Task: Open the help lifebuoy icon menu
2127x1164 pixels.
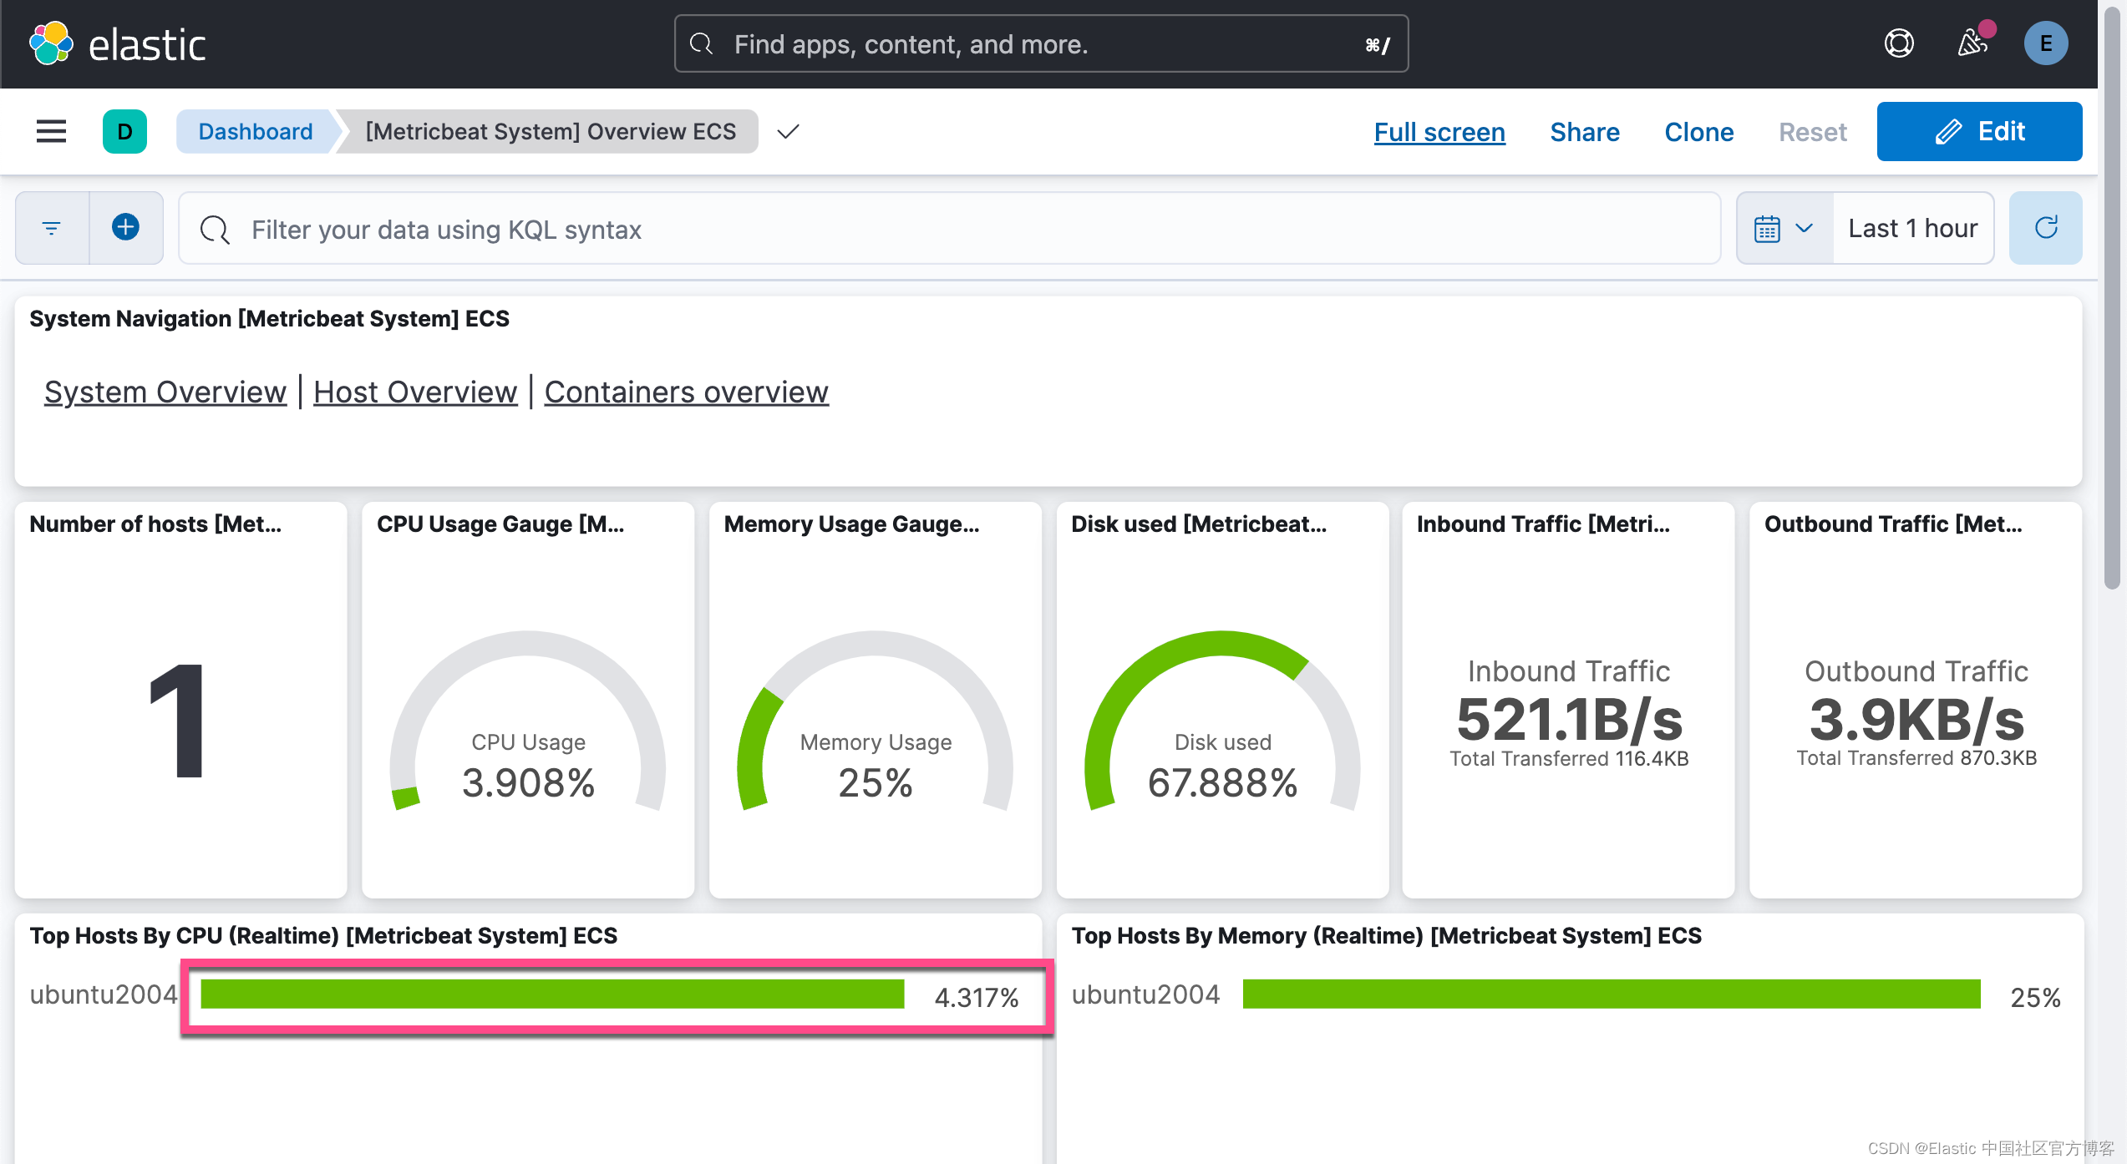Action: pos(1898,43)
